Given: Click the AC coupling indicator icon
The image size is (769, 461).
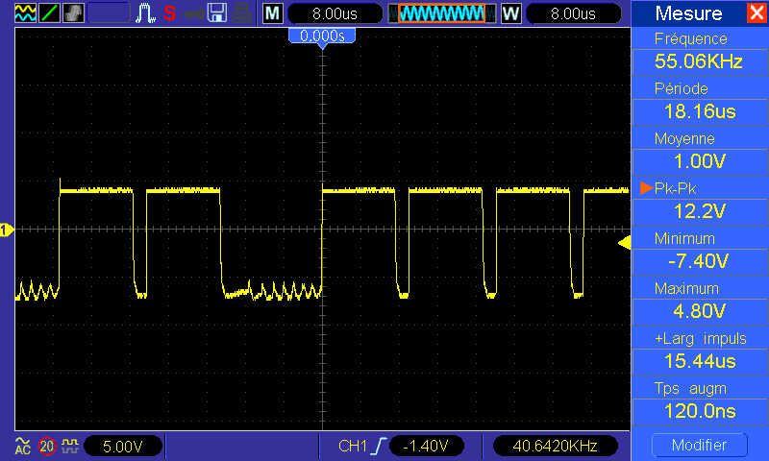Looking at the screenshot, I should point(23,446).
